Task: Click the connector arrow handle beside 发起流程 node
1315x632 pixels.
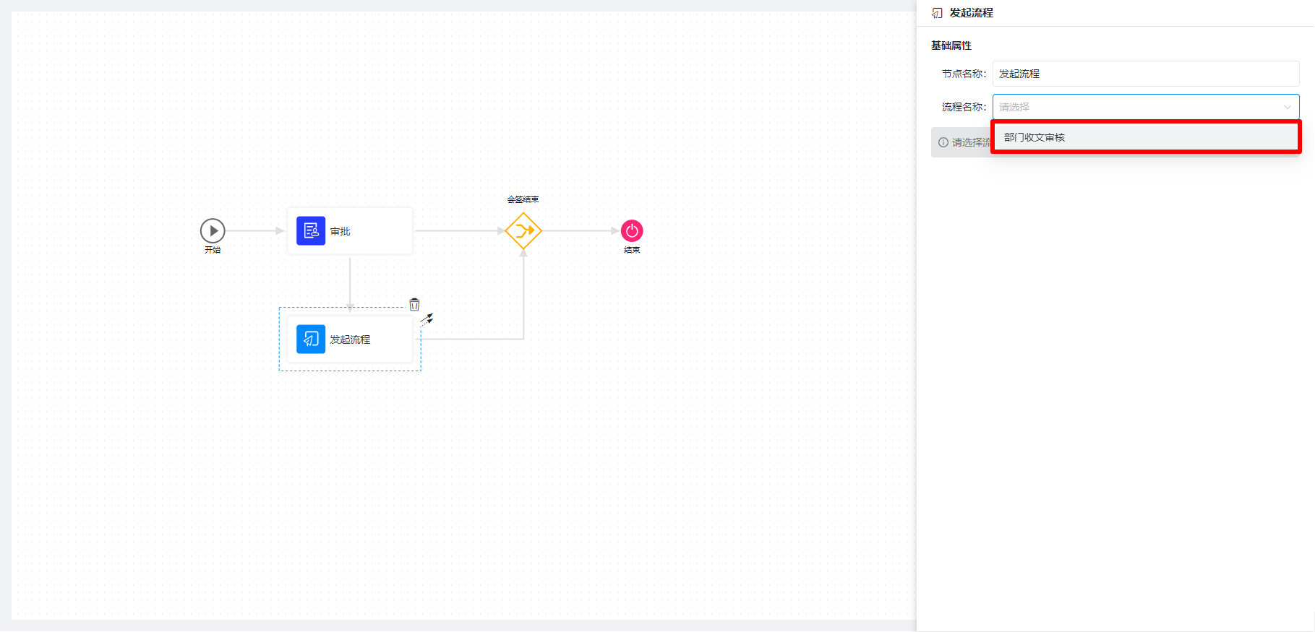Action: coord(427,319)
